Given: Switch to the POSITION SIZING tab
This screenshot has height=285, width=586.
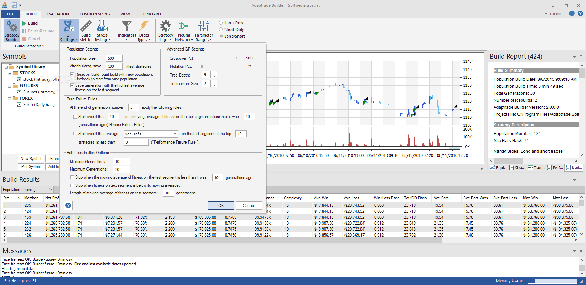Looking at the screenshot, I should 95,14.
